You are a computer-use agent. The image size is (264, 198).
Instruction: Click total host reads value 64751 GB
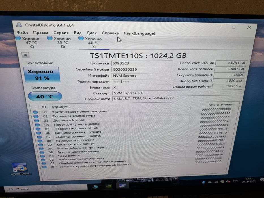pos(231,63)
